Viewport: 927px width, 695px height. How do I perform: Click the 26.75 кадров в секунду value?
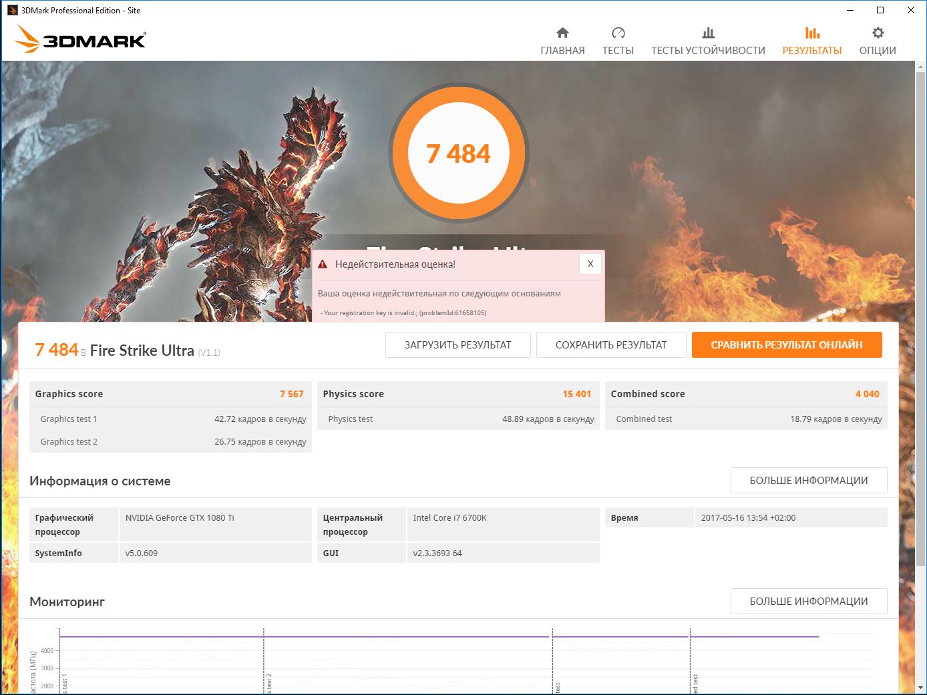[x=260, y=442]
